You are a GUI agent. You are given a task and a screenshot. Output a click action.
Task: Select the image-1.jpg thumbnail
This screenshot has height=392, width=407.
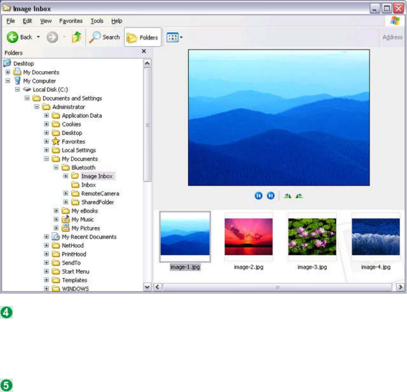pos(185,237)
